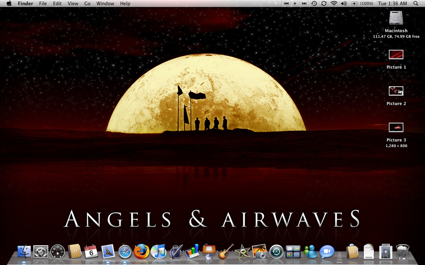425x265 pixels.
Task: Open the Edit menu
Action: tap(57, 3)
